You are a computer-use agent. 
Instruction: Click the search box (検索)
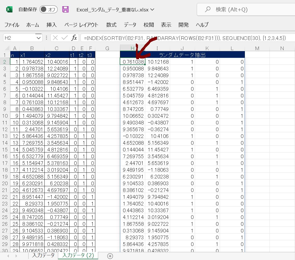coord(246,9)
